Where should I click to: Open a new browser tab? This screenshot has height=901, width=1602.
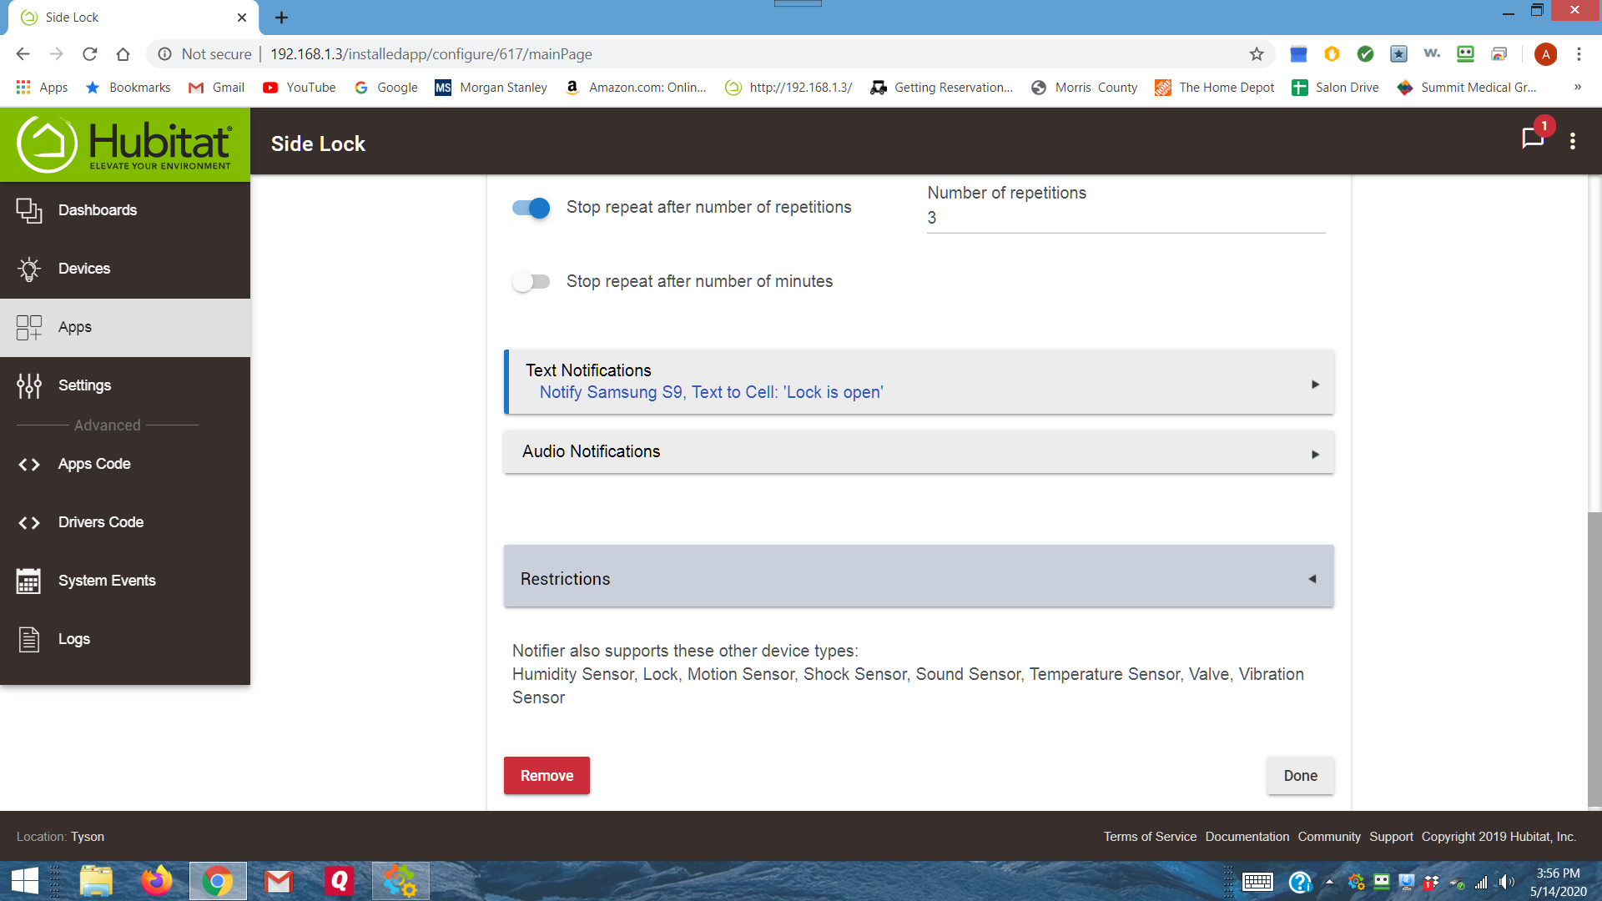[282, 18]
